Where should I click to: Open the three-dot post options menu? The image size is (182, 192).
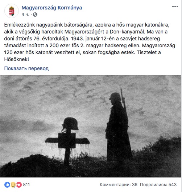pyautogui.click(x=175, y=7)
